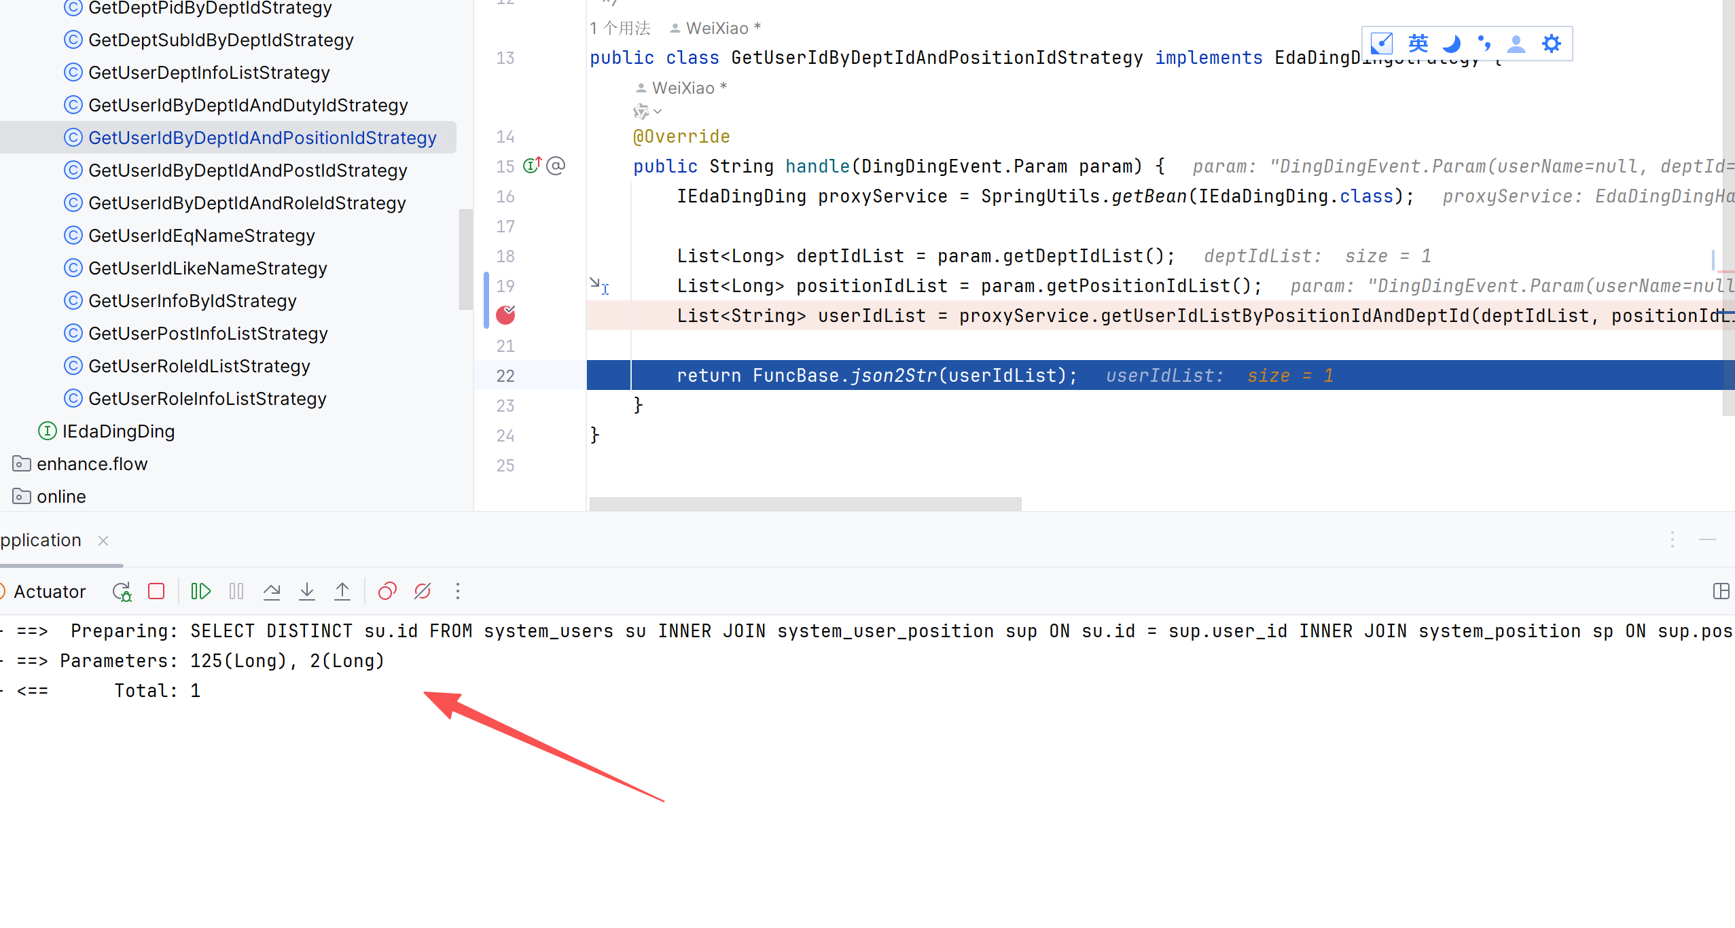
Task: Step into the current line
Action: click(x=307, y=591)
